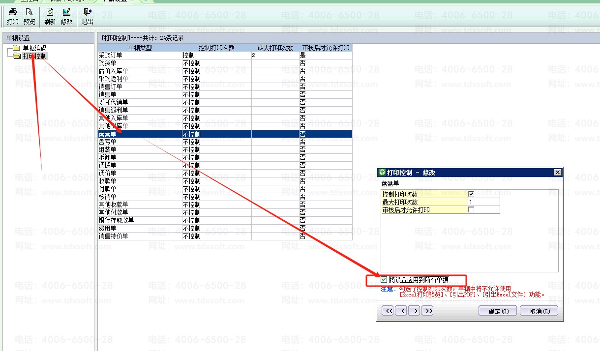Enable the 审核后才允许打印 checkbox

[471, 210]
